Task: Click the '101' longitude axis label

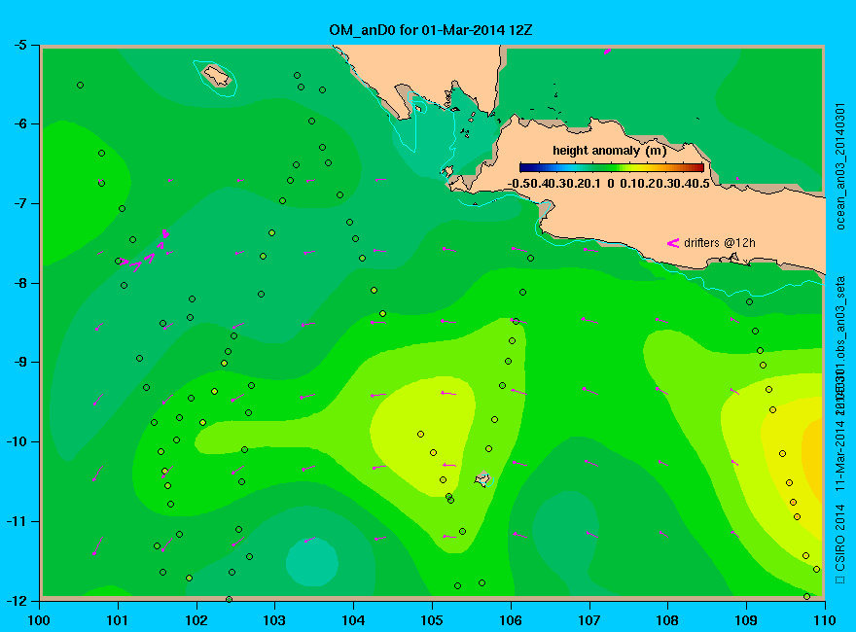Action: click(x=118, y=620)
